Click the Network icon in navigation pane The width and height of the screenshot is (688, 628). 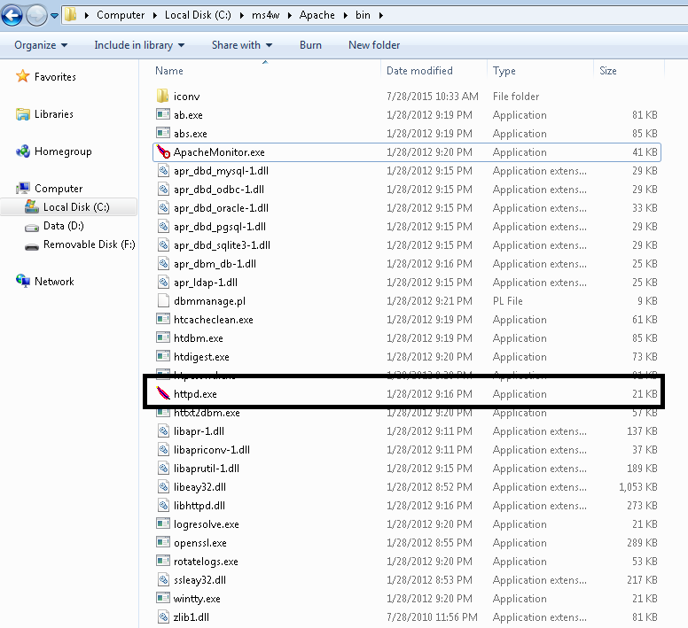tap(23, 282)
